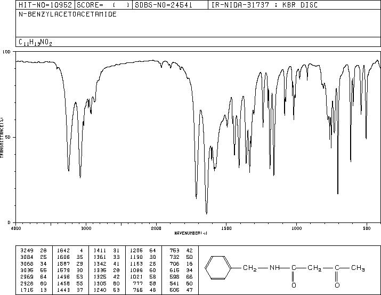Click the IR-NIDA-31737 KBR DISC label
381x295 pixels.
tap(264, 5)
